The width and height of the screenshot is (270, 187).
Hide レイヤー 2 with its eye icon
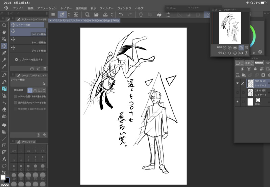(238, 83)
